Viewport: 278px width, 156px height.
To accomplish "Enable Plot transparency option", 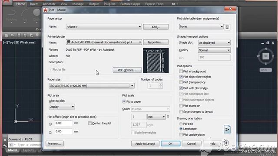I will (181, 82).
